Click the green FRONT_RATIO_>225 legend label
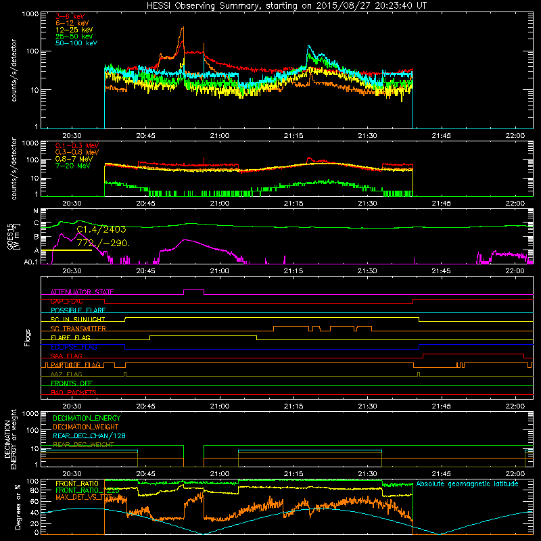Viewport: 541px width, 541px height. tap(88, 490)
